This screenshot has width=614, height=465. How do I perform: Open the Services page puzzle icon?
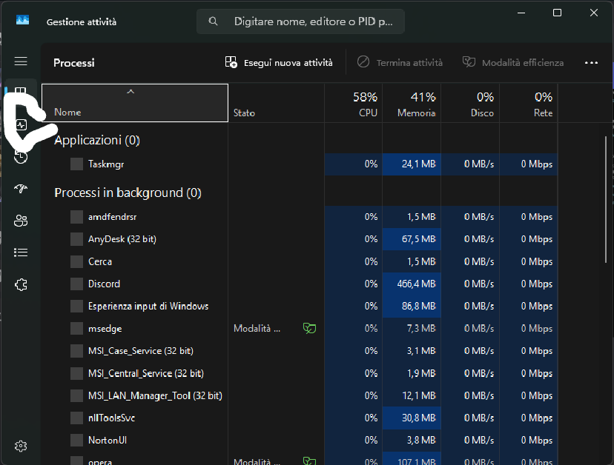(21, 285)
